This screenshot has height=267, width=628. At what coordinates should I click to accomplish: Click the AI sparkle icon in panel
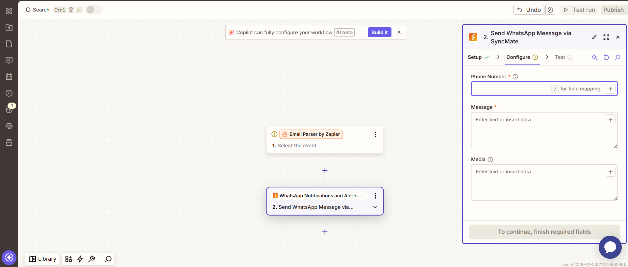594,57
